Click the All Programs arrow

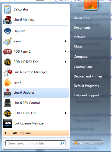(x=6, y=133)
